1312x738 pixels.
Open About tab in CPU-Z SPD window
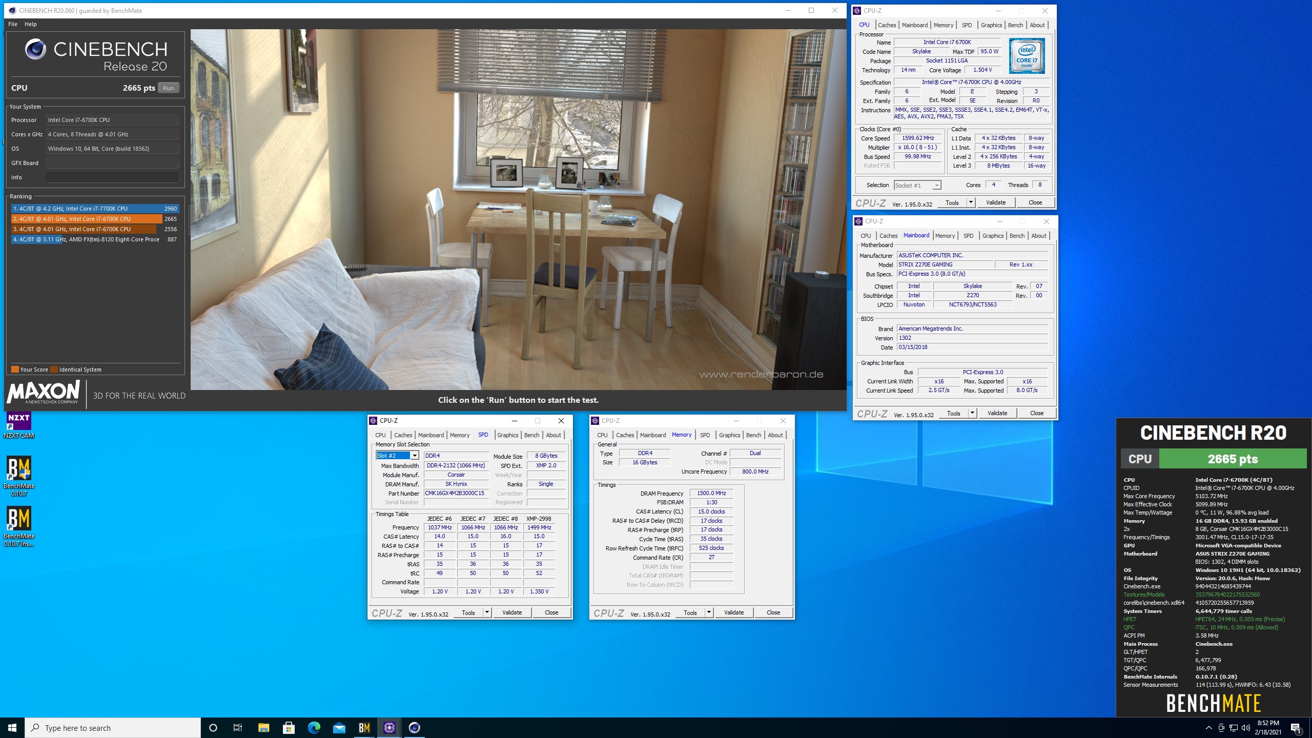coord(553,435)
